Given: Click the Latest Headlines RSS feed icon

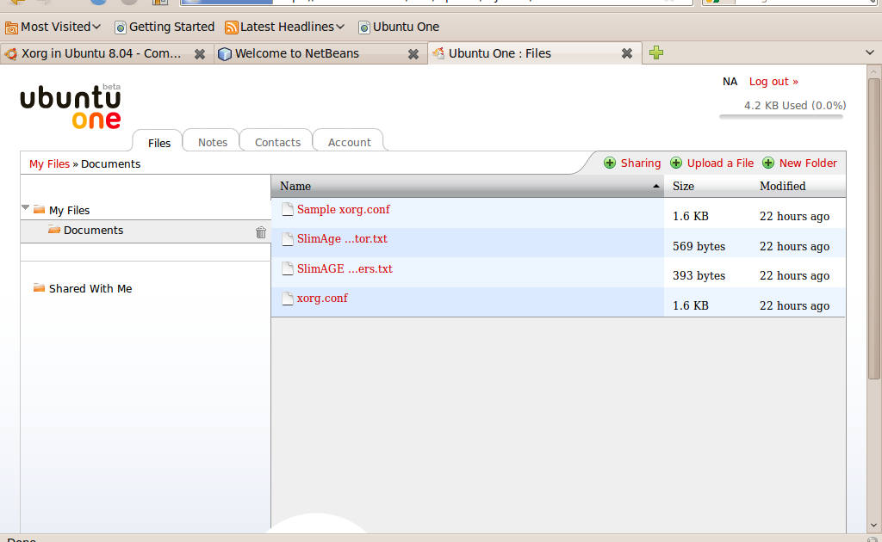Looking at the screenshot, I should coord(231,27).
